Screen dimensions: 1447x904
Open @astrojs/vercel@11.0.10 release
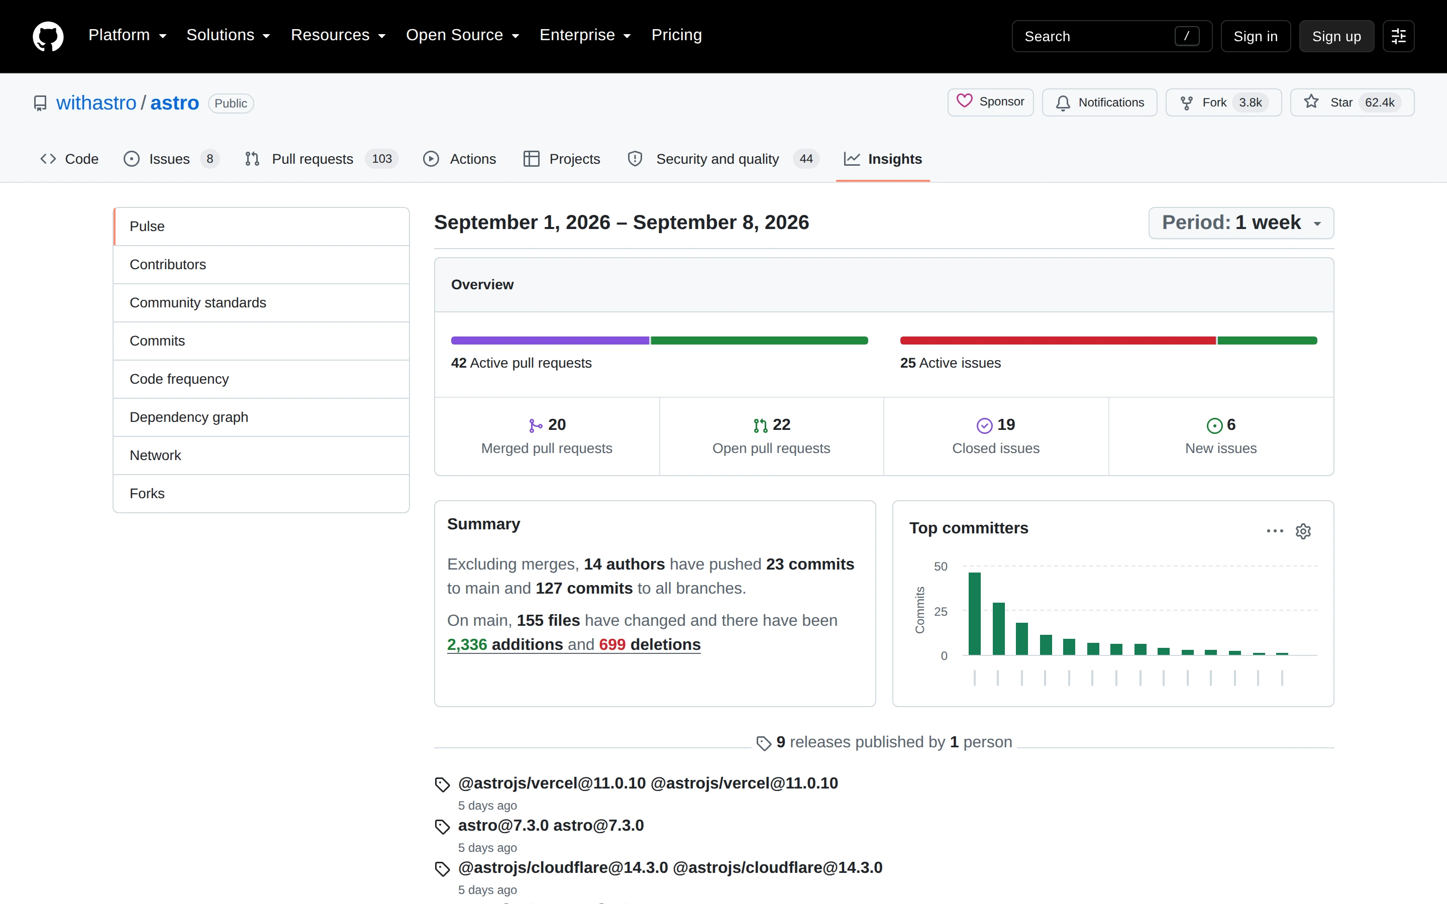[x=648, y=783]
